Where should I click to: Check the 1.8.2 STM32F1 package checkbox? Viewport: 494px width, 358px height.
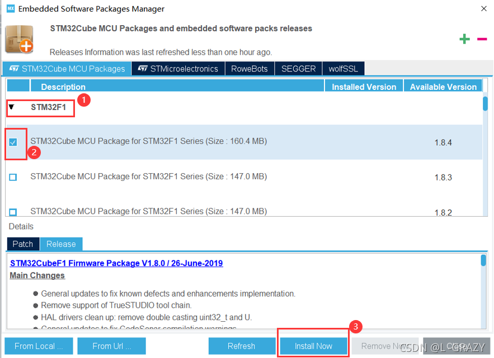(x=13, y=212)
